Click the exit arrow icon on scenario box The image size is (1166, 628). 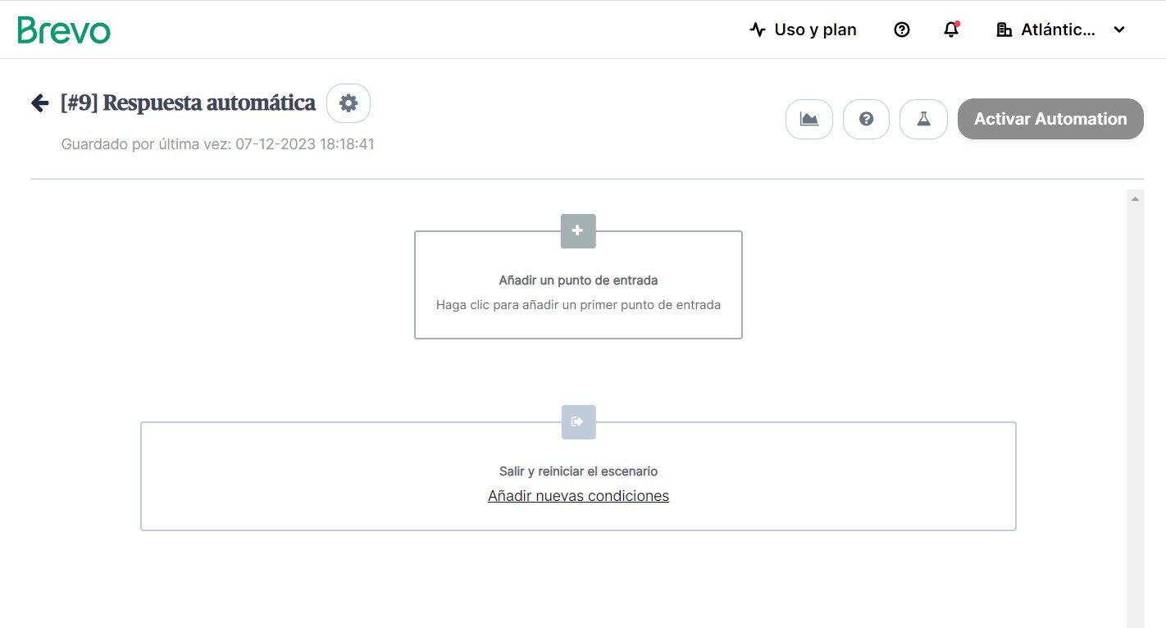pyautogui.click(x=578, y=422)
